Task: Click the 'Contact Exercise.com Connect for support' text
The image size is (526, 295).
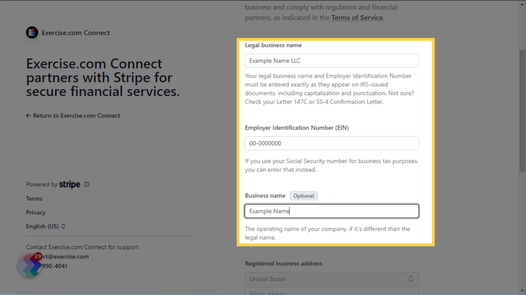Action: point(82,247)
